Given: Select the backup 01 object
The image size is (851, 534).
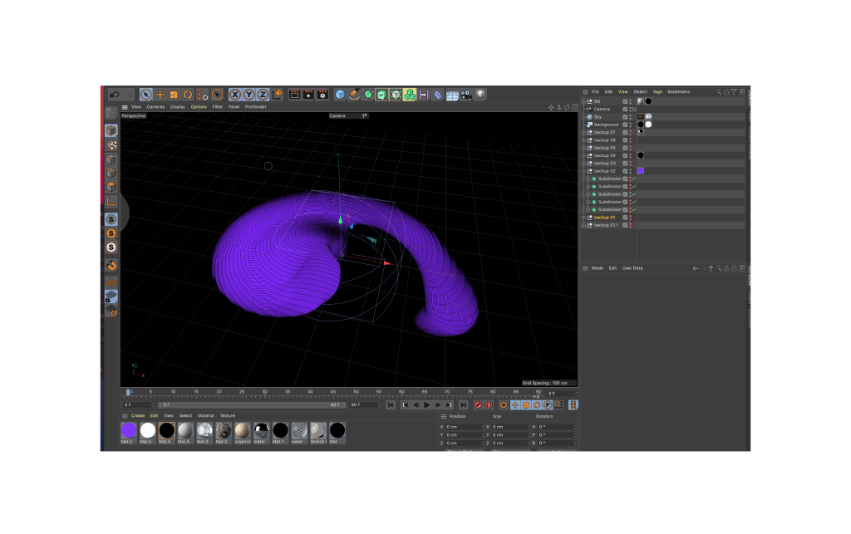Looking at the screenshot, I should tap(605, 218).
